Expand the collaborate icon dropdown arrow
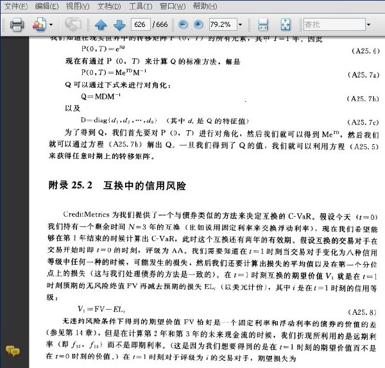 51,24
